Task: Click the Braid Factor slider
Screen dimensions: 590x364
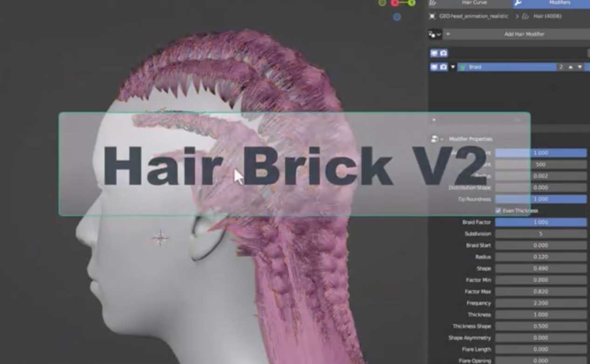Action: click(541, 223)
